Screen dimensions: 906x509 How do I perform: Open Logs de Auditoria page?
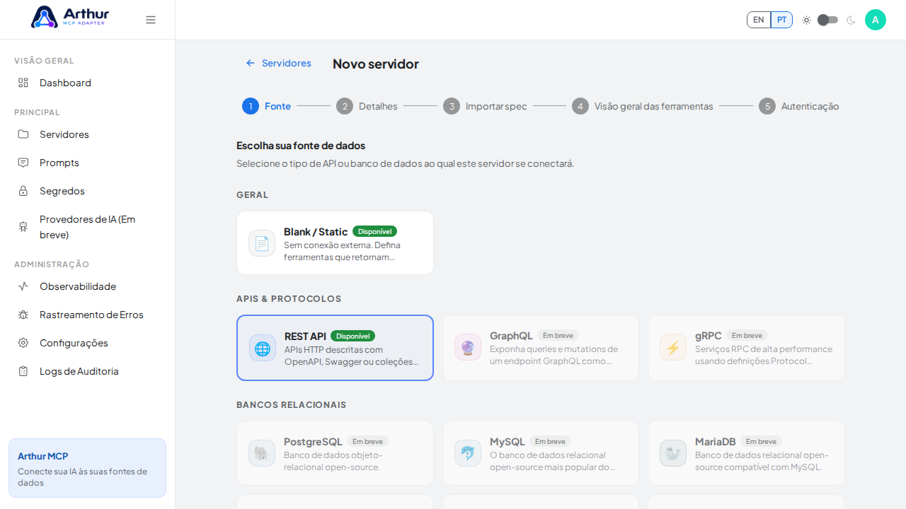pyautogui.click(x=87, y=371)
